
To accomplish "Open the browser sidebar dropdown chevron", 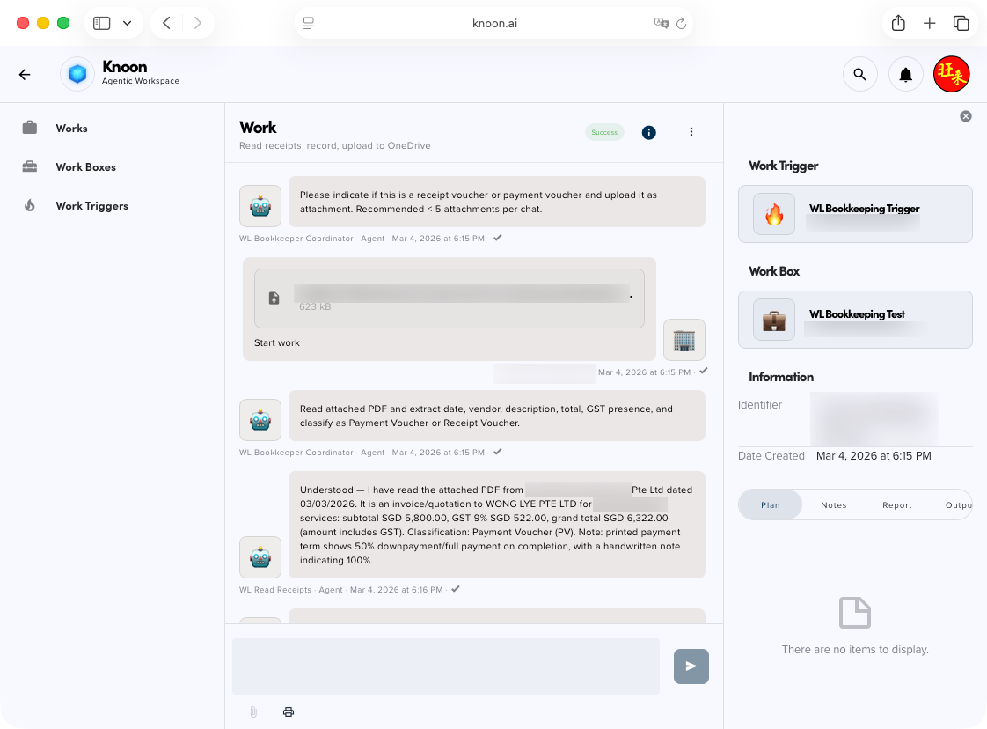I will [x=128, y=23].
